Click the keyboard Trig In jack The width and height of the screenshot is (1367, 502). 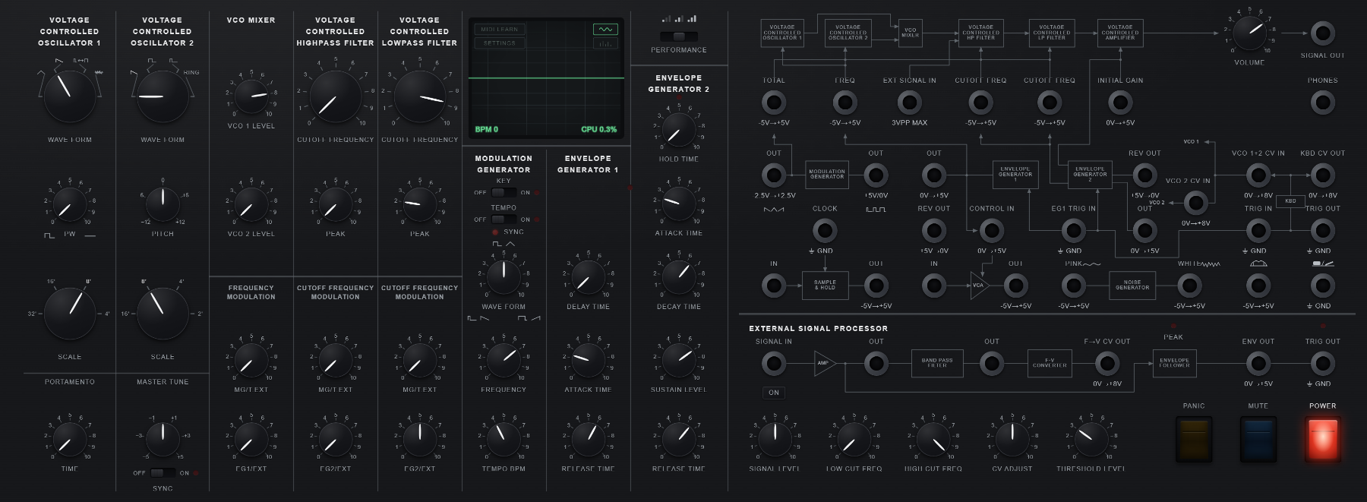click(x=1258, y=230)
